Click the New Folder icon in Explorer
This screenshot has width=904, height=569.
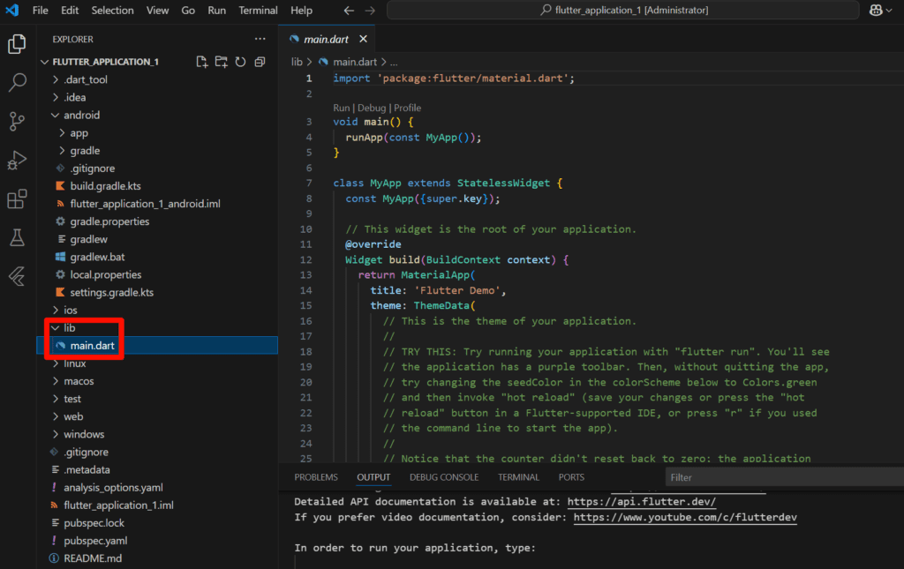tap(221, 63)
